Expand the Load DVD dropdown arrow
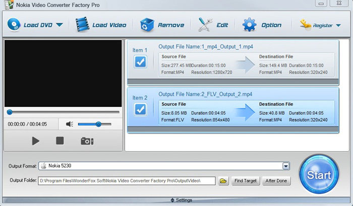 point(60,25)
